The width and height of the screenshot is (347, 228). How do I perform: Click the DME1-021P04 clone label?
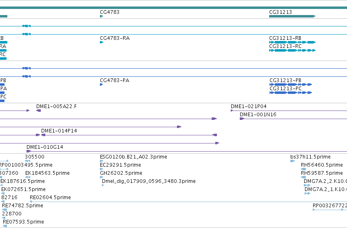[x=248, y=106]
